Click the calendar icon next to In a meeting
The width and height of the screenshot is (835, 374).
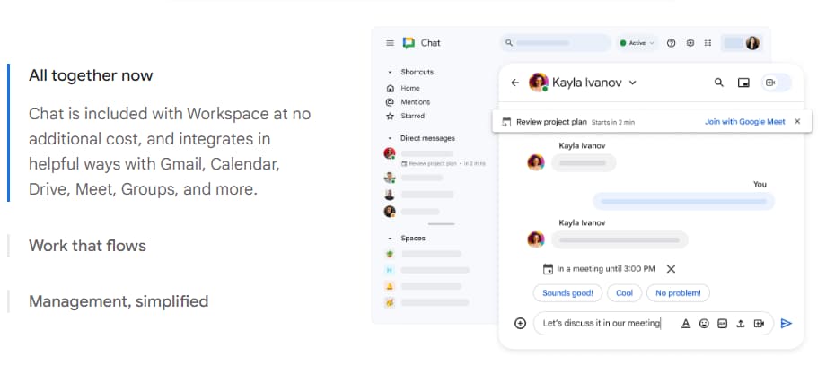pos(548,269)
